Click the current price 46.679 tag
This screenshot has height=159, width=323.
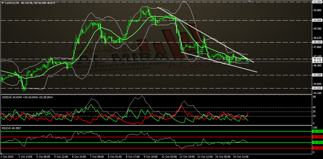point(317,61)
